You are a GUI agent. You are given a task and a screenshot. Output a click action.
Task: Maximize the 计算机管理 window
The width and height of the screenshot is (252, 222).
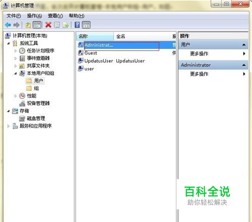(x=226, y=4)
